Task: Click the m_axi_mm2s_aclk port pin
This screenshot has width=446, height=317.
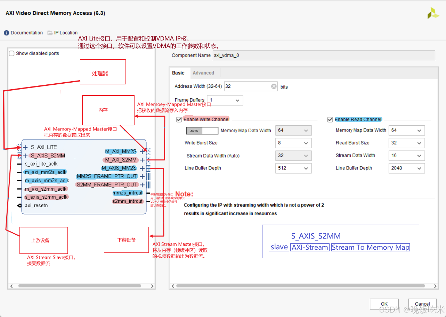Action: click(x=44, y=172)
